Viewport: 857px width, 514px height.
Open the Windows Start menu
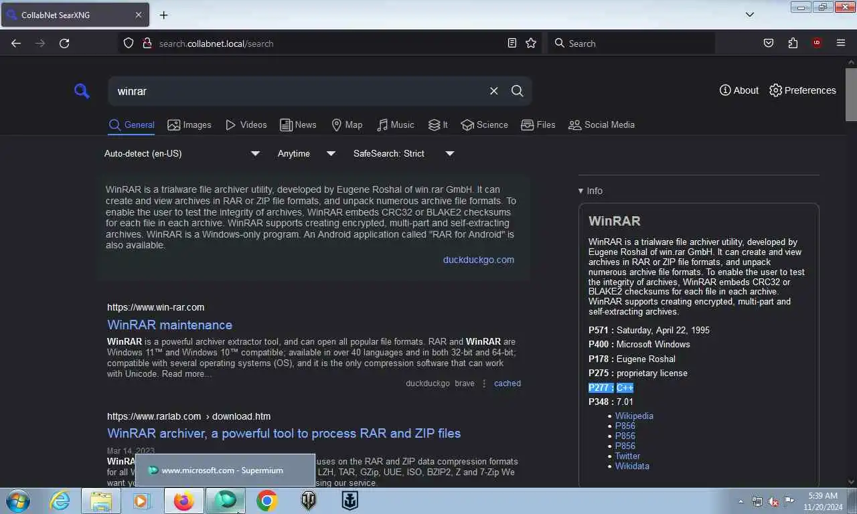click(17, 501)
